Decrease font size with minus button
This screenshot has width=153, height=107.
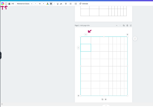35,4
